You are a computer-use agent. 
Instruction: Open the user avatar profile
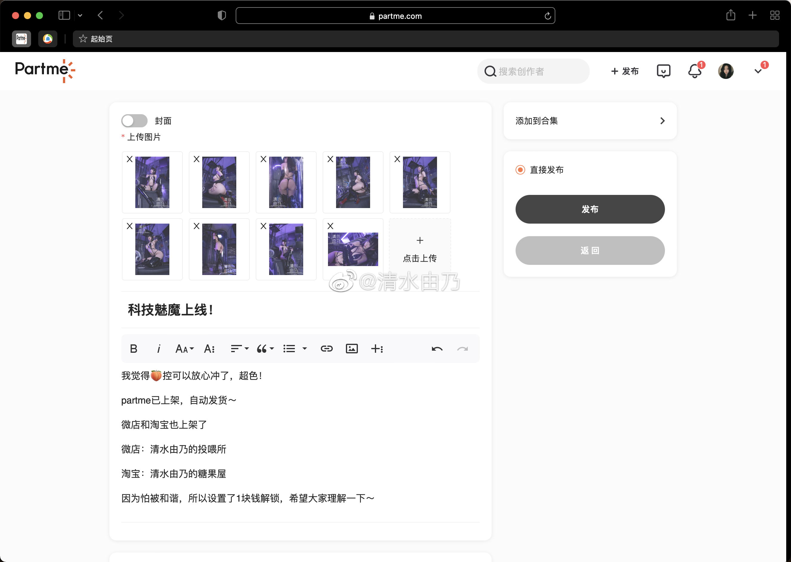pyautogui.click(x=726, y=71)
